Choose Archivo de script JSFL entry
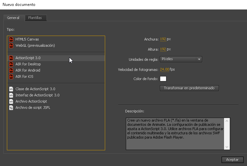Screen dimensions: 247x166 pyautogui.click(x=56, y=108)
